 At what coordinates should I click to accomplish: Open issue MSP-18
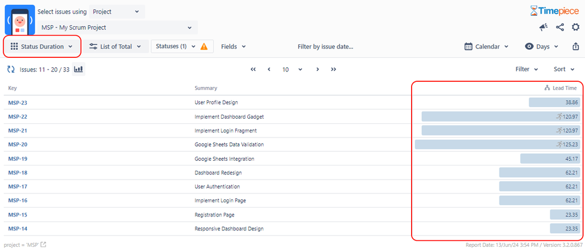[18, 172]
